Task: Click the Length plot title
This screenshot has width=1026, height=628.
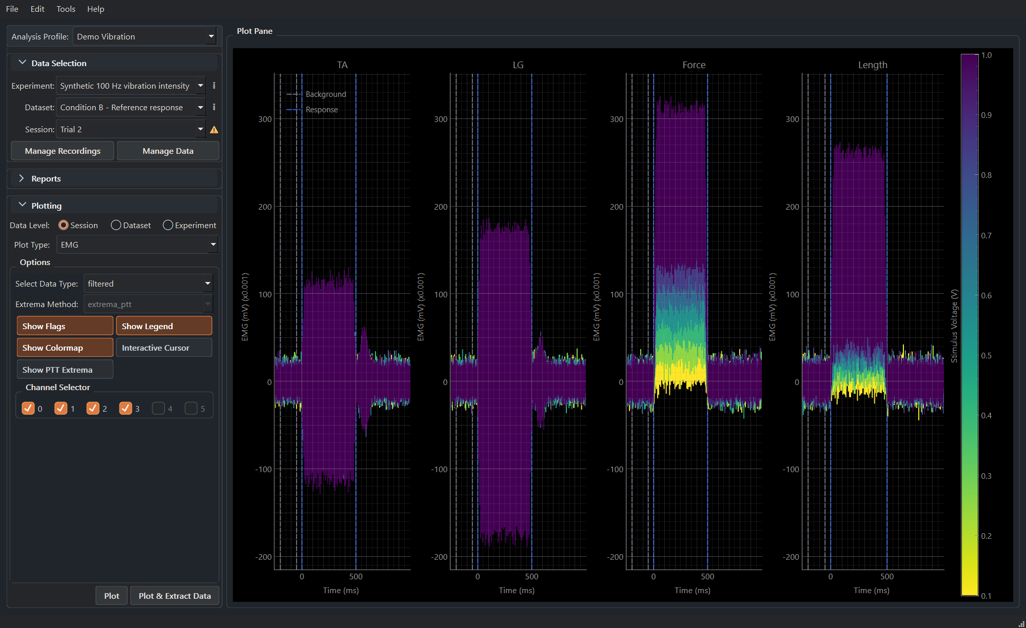Action: [x=873, y=65]
